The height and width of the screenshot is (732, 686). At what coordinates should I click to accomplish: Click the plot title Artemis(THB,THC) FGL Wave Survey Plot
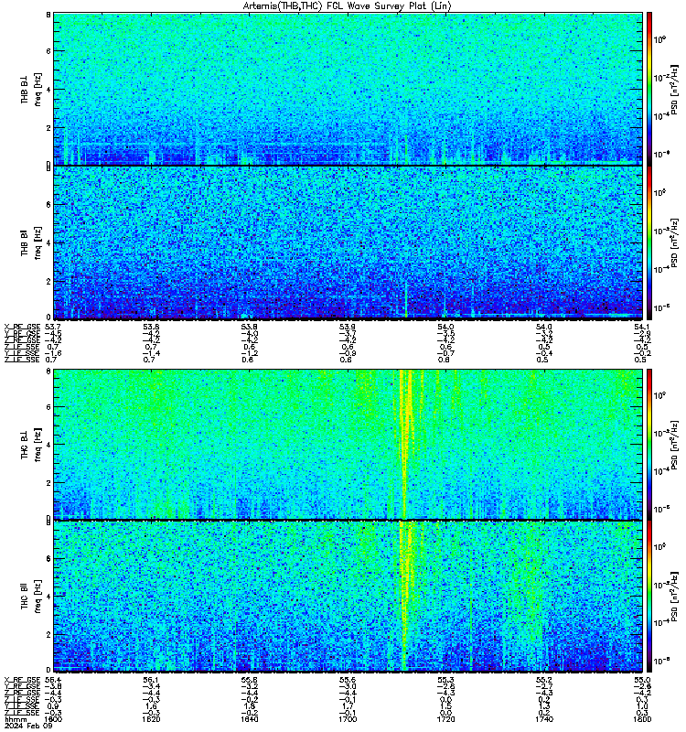[x=348, y=6]
